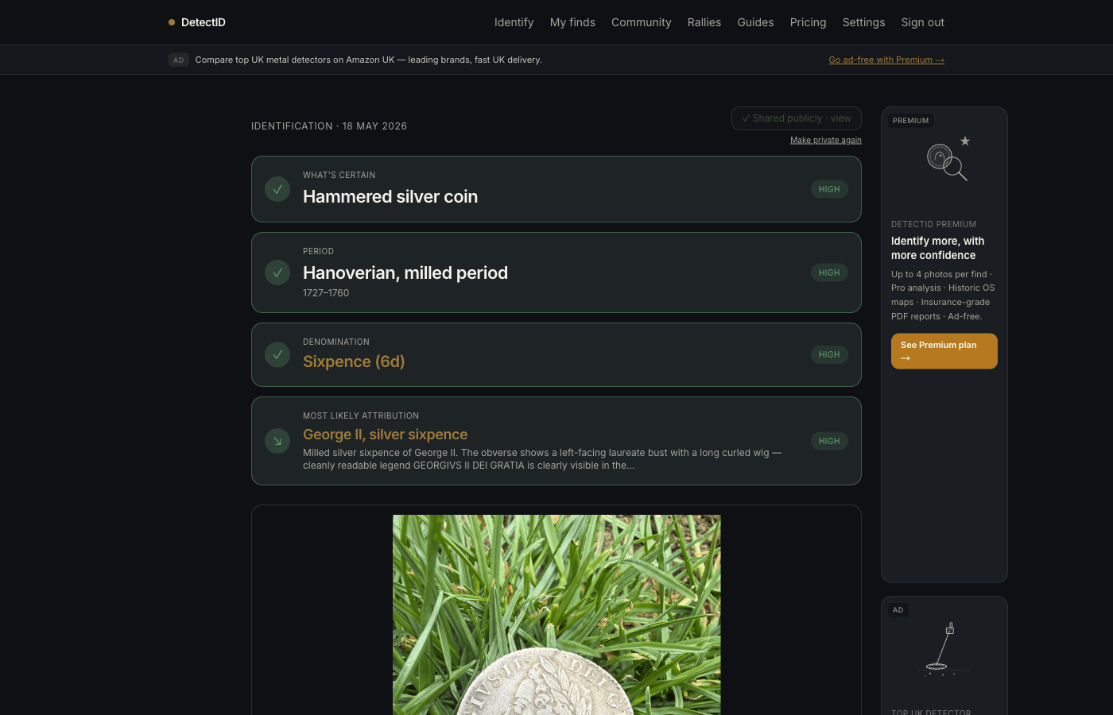Click the check icon beside Hammered silver coin

click(277, 189)
